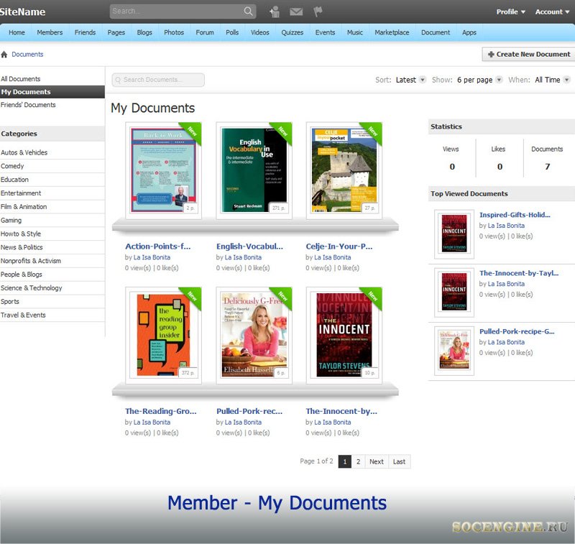This screenshot has height=544, width=575.
Task: Open Pulled-Pork-recipe-G... top viewed link
Action: (x=517, y=331)
